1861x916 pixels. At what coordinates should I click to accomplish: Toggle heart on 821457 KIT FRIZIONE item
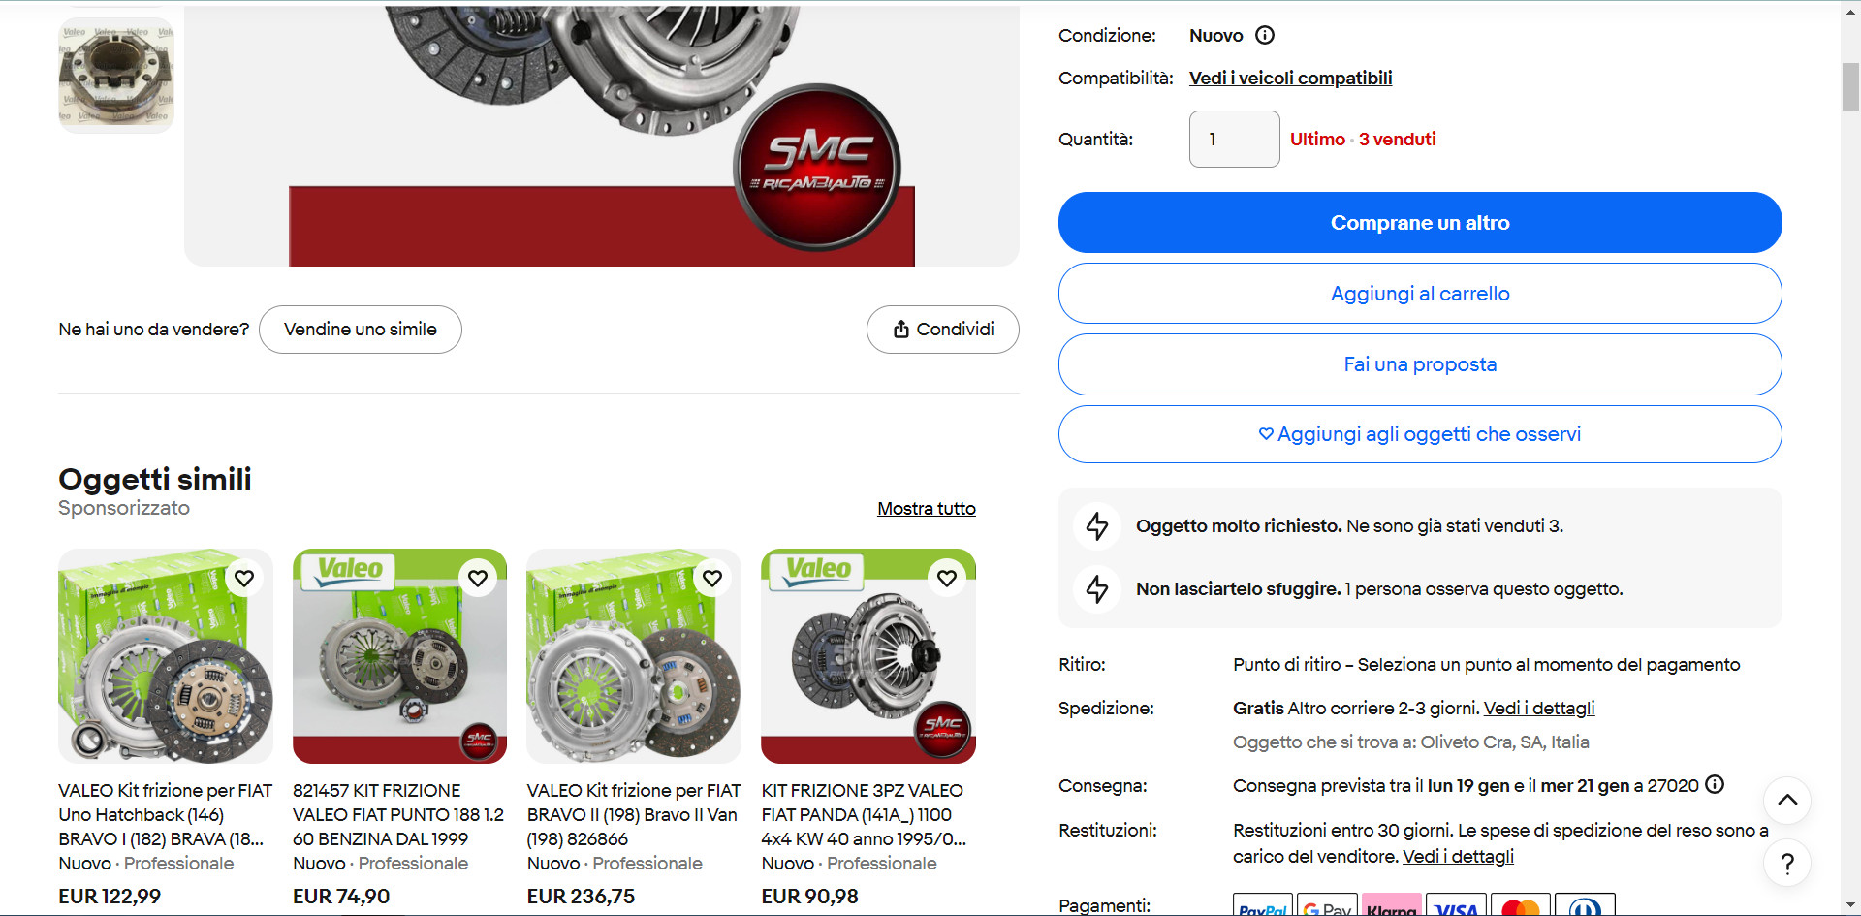click(x=478, y=578)
